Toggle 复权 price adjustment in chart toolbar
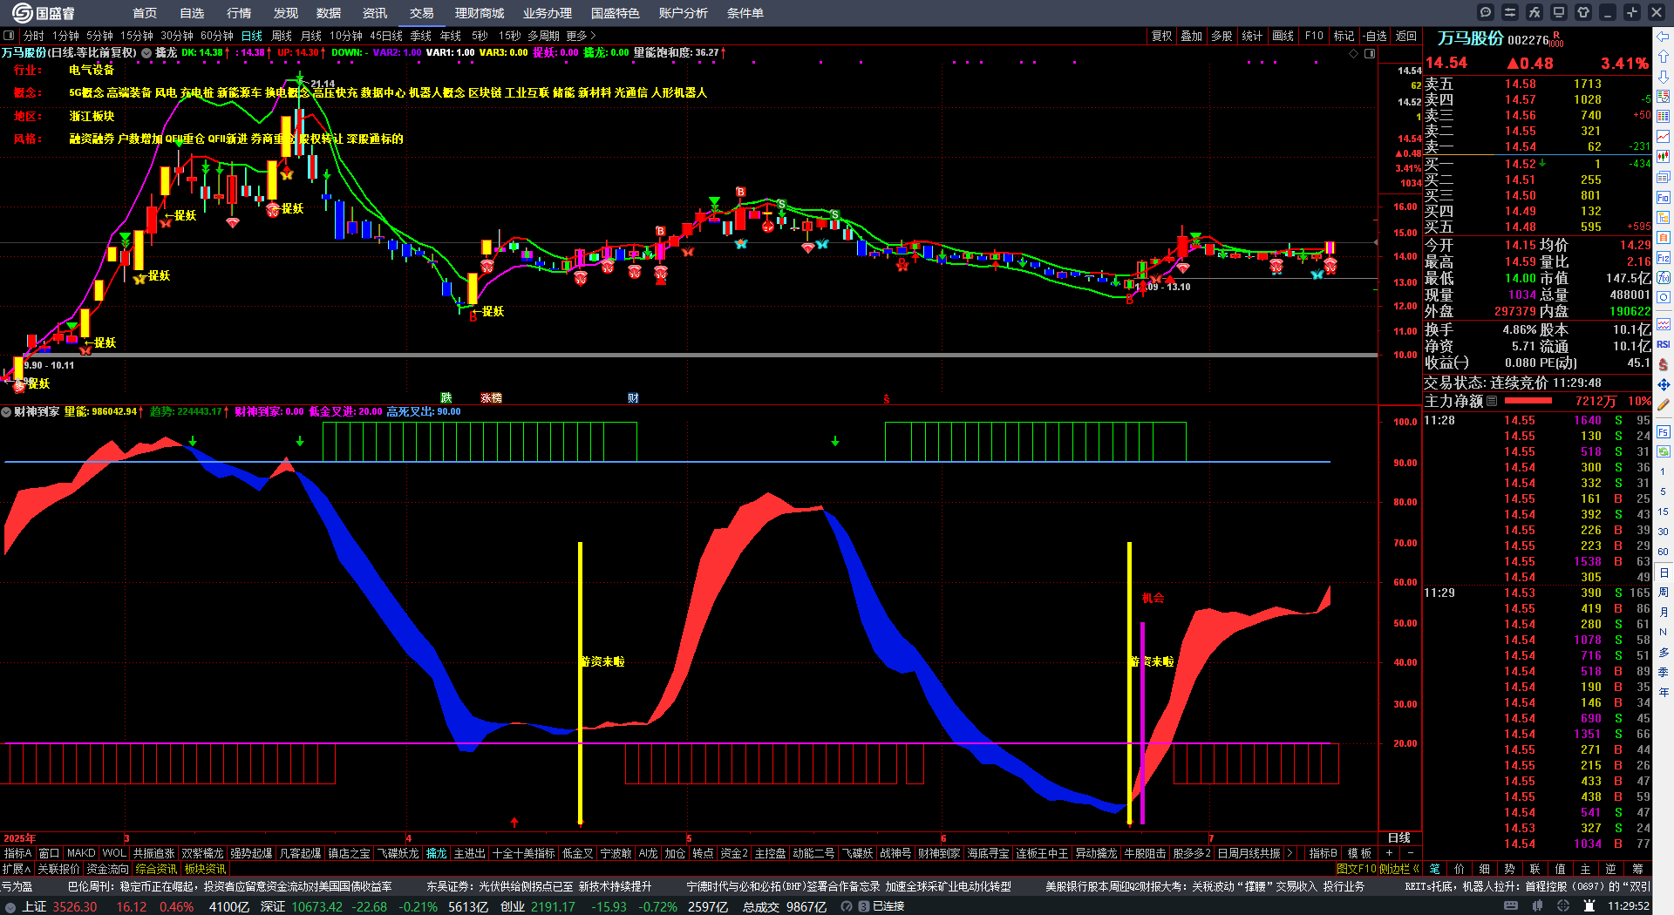1674x915 pixels. click(x=1162, y=36)
